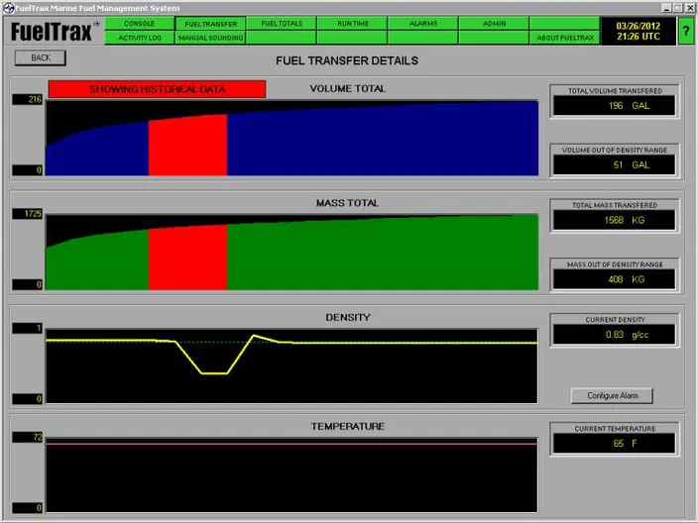Click the density chart maximum label 1

pos(27,328)
